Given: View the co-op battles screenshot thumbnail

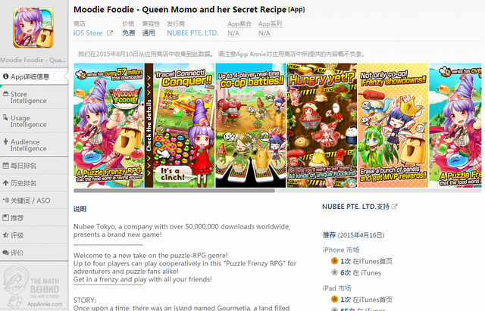Looking at the screenshot, I should tap(251, 126).
